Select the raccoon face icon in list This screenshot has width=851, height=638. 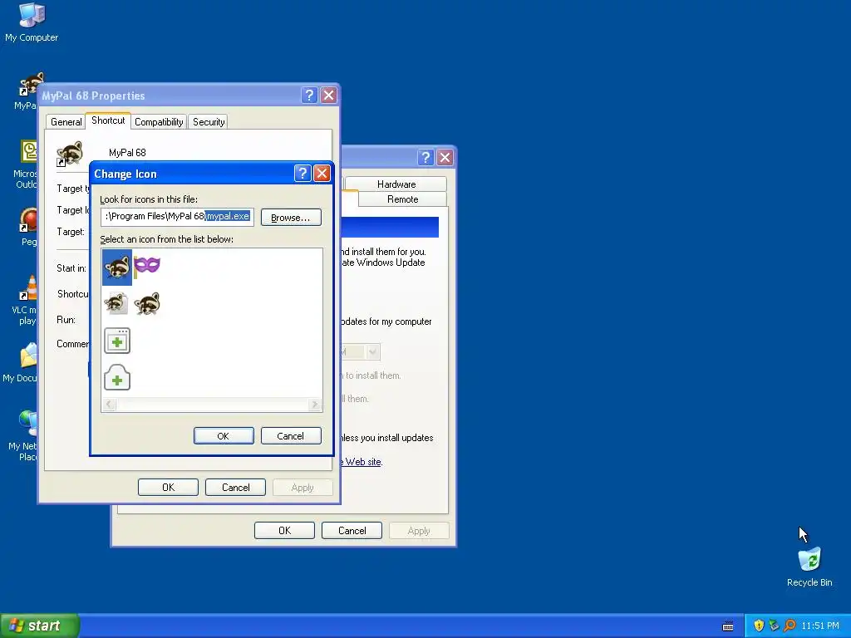(116, 267)
